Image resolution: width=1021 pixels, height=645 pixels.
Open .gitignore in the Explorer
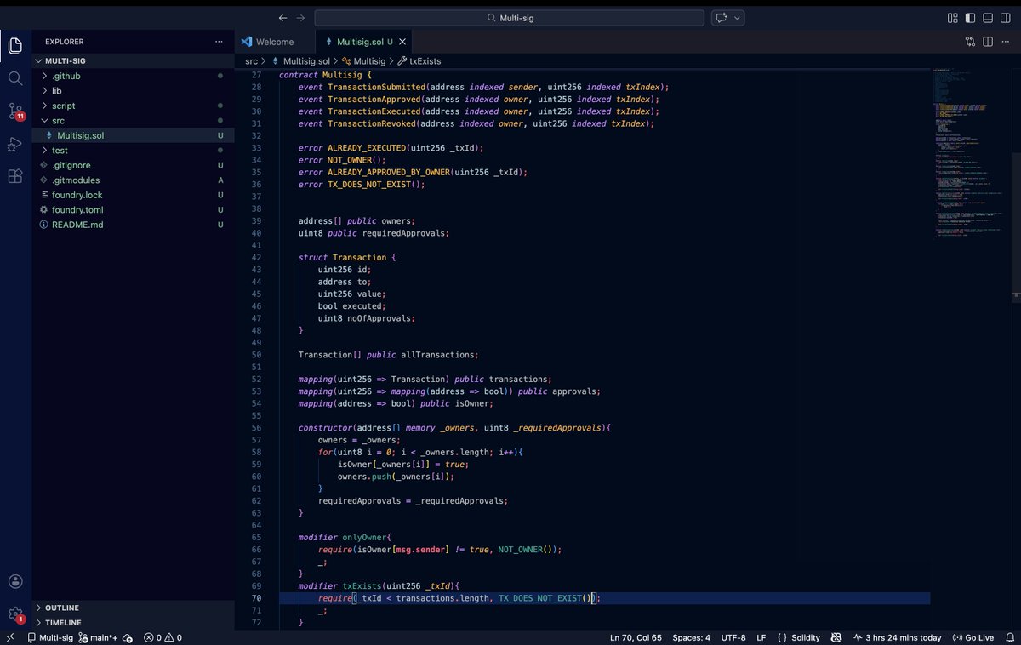point(133,165)
